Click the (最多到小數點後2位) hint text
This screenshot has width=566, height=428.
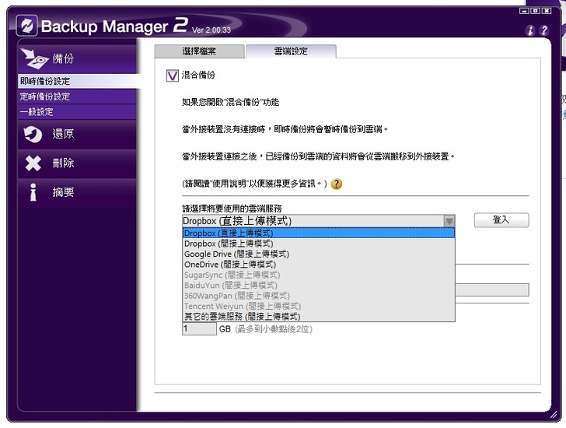(x=274, y=329)
